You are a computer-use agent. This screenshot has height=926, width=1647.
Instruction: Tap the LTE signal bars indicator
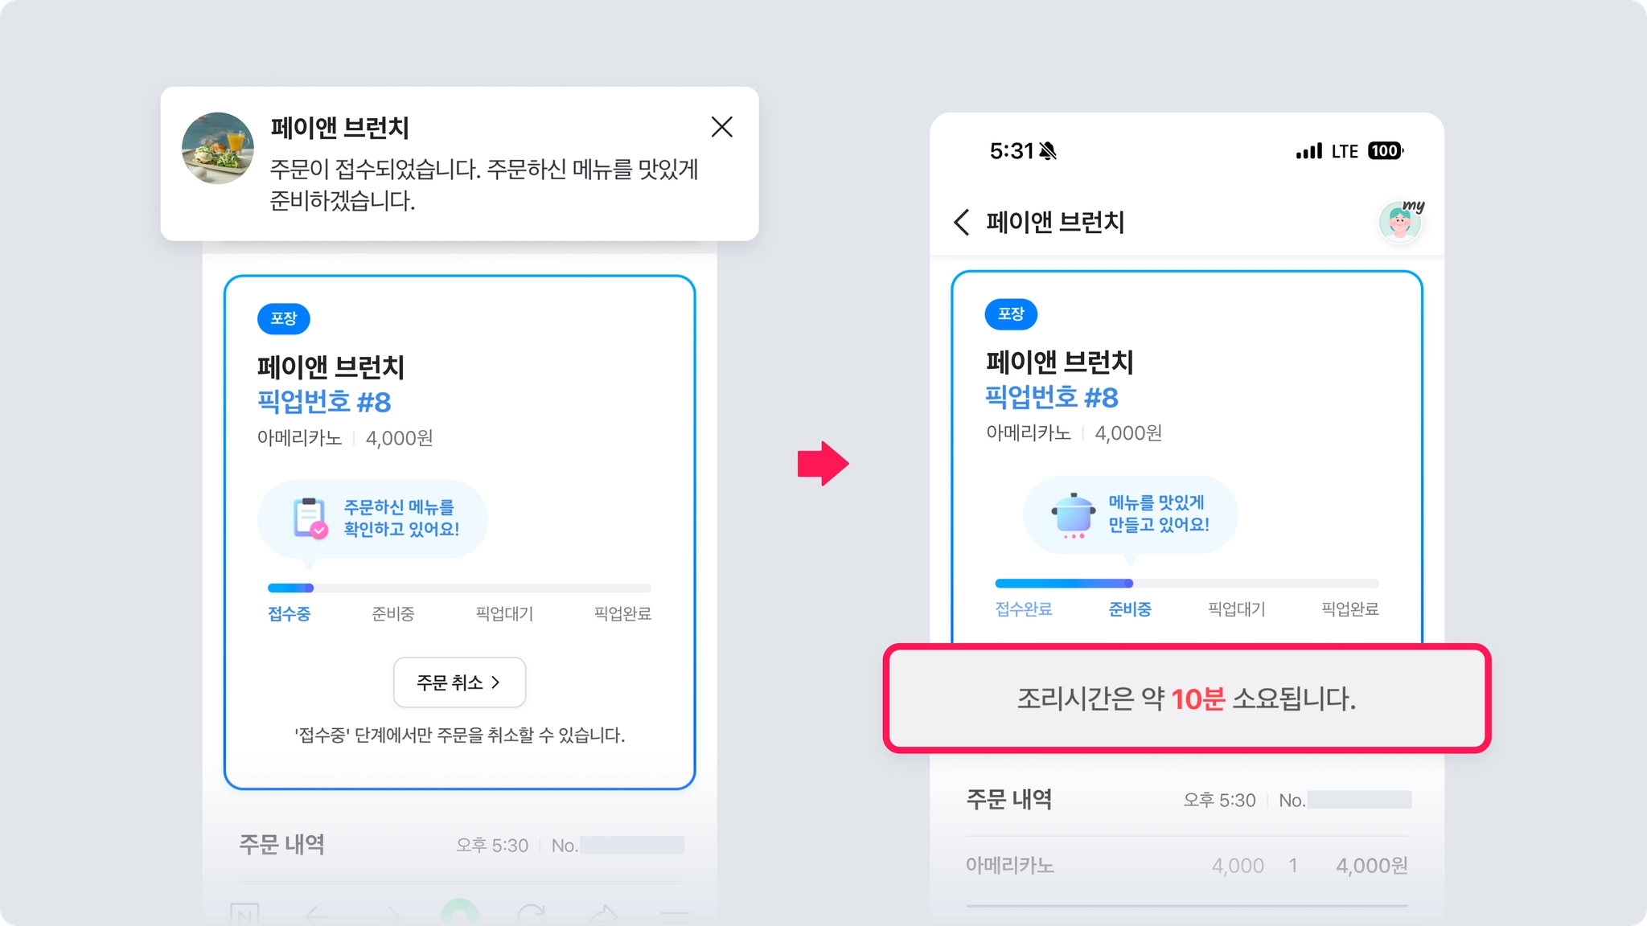1309,151
